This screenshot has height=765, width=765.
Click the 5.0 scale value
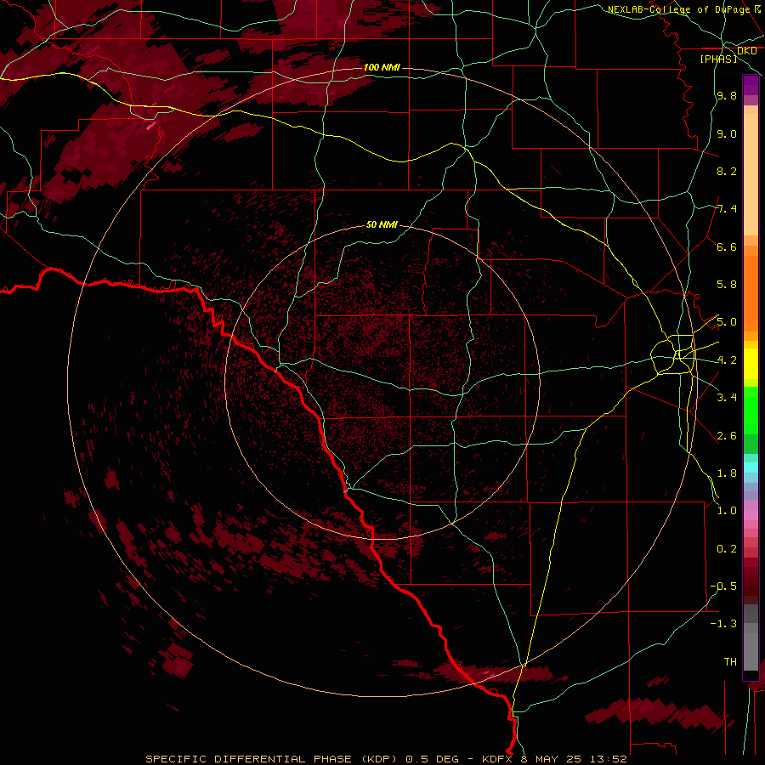(727, 322)
